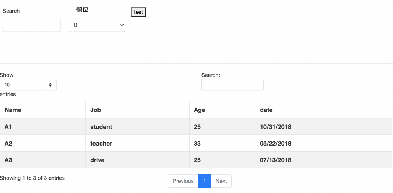Sort table by date column header
The height and width of the screenshot is (193, 393).
coord(266,110)
